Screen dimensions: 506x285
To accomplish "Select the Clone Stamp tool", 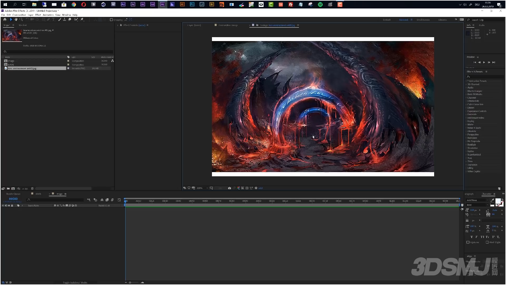I will point(64,20).
